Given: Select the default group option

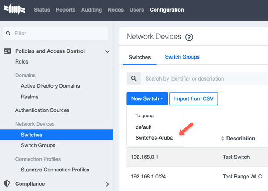Looking at the screenshot, I should click(143, 127).
